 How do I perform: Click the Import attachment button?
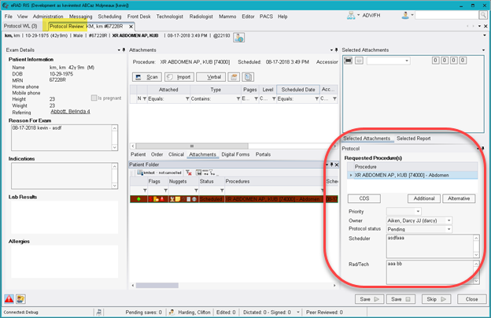coord(179,77)
